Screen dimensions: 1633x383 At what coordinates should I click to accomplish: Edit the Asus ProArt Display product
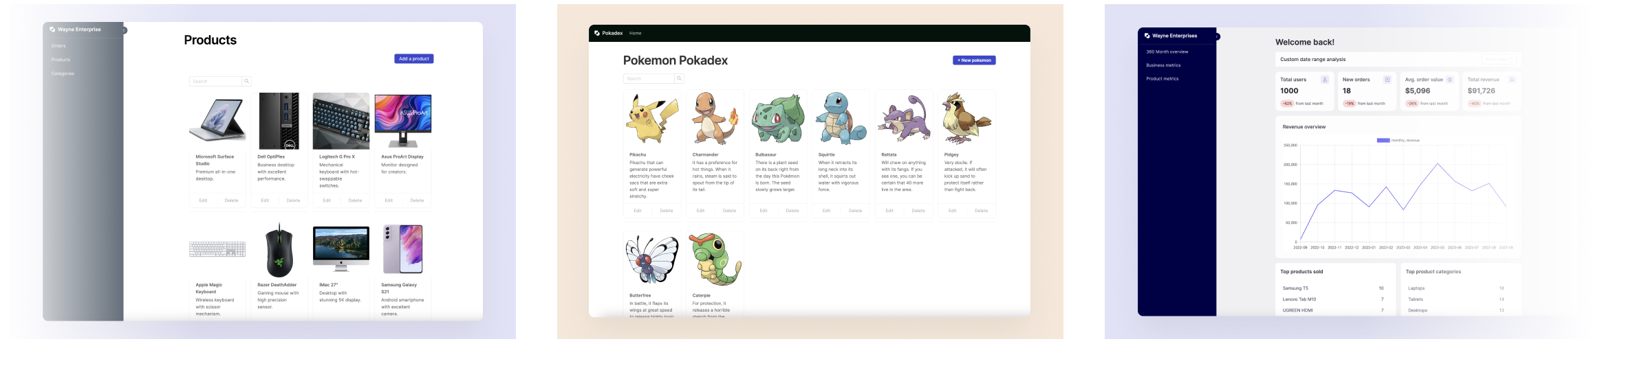pyautogui.click(x=389, y=200)
